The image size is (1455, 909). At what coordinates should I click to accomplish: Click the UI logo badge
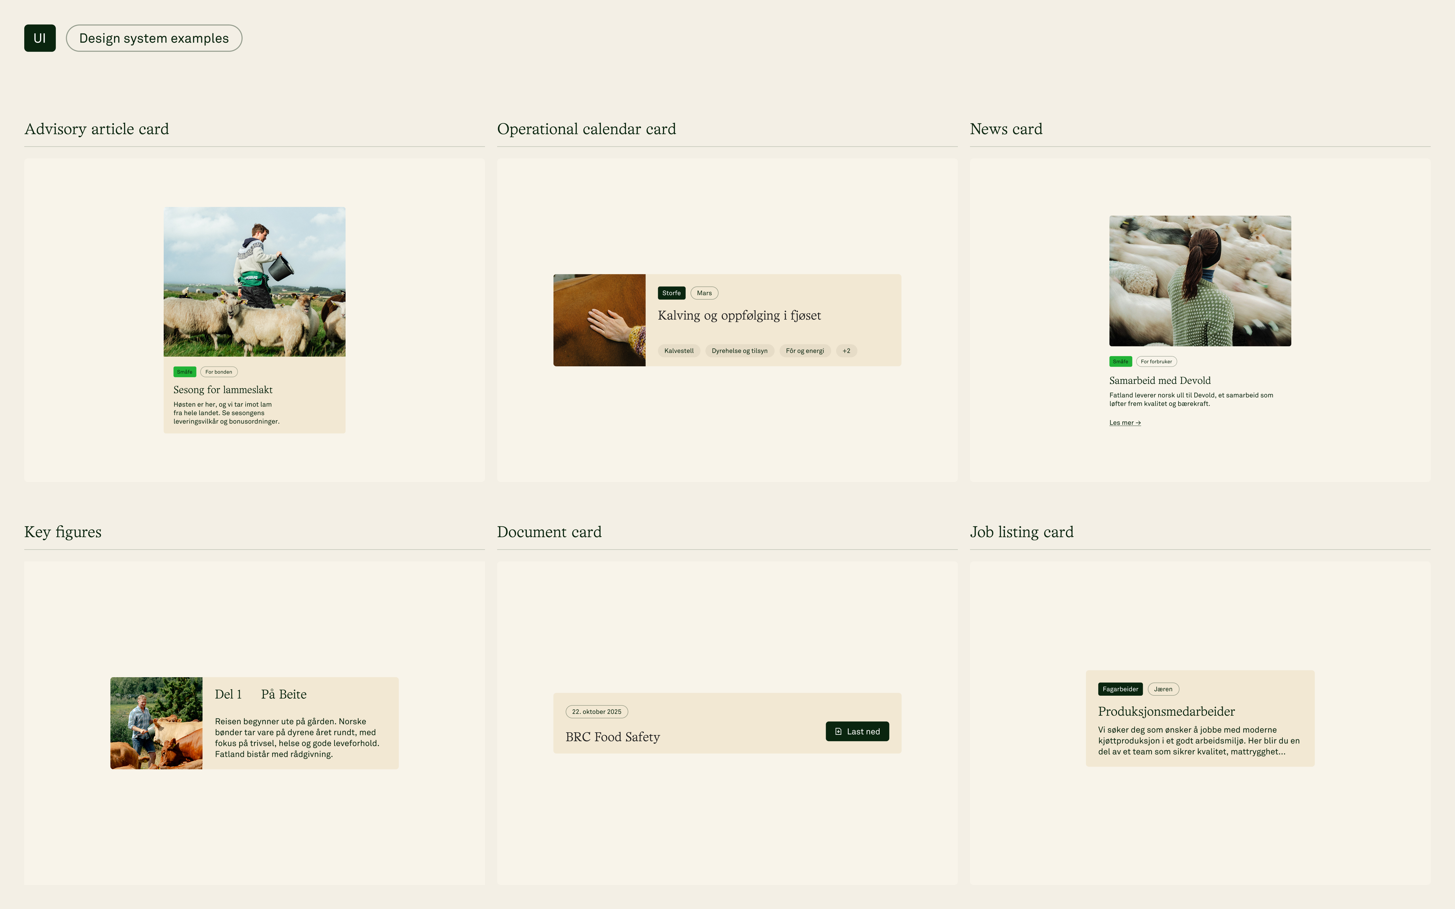[40, 38]
